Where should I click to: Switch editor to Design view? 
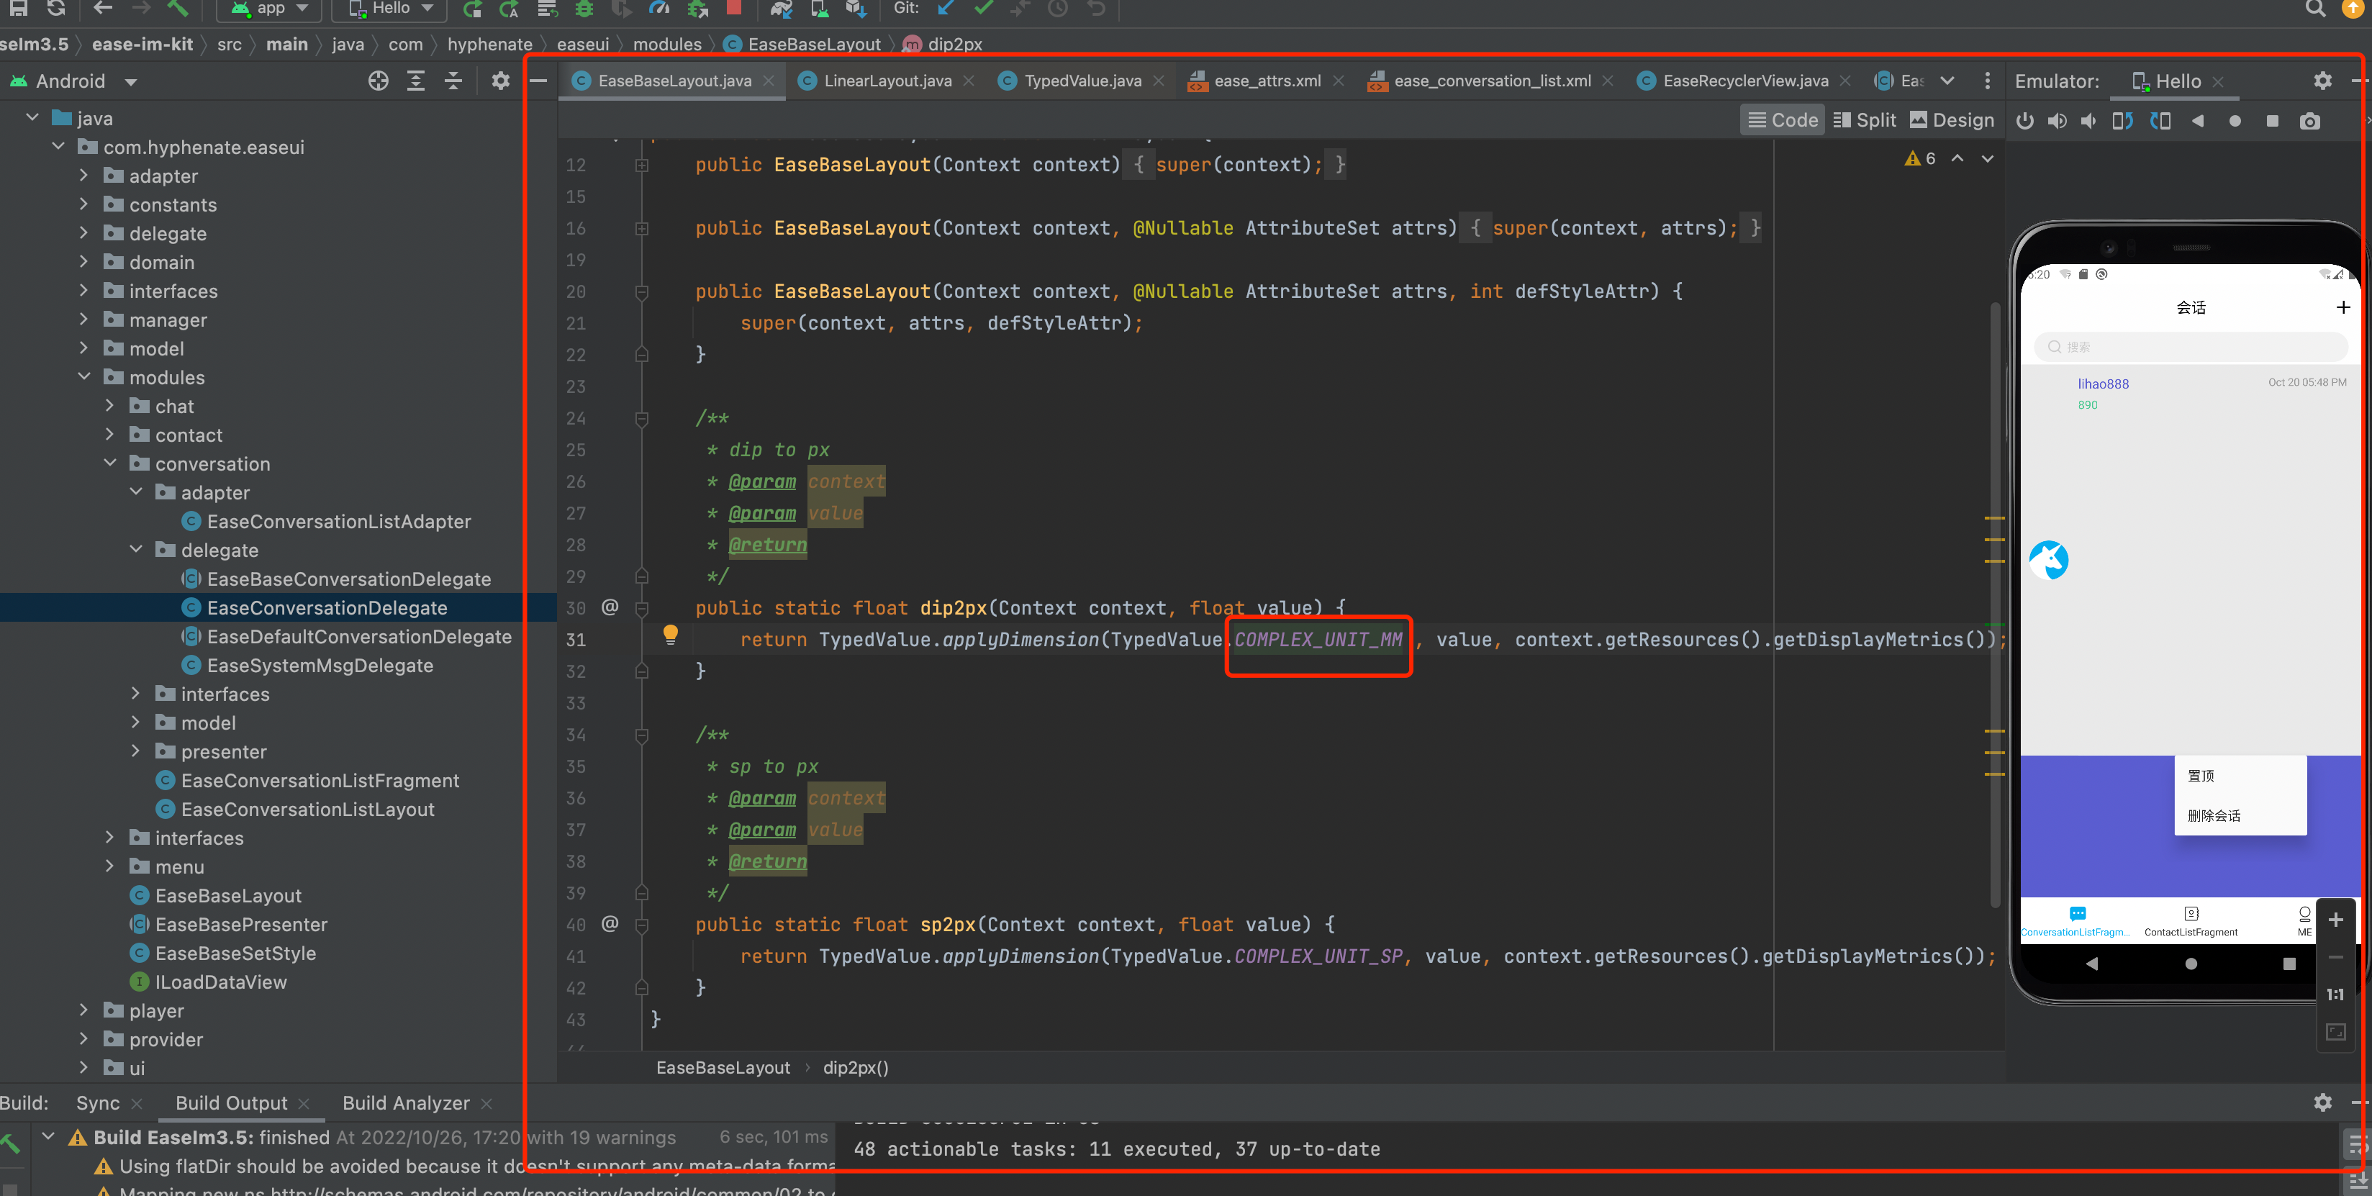point(1951,121)
